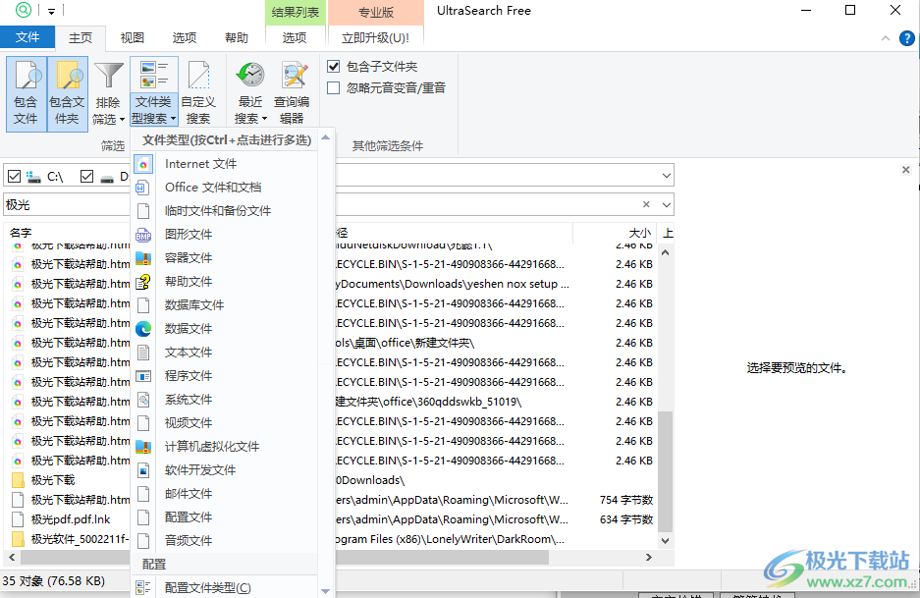Enable 忽略元音变音/重音 option

pos(332,87)
